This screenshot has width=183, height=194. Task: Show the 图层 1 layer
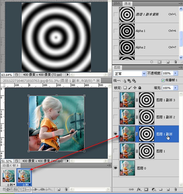point(116,151)
